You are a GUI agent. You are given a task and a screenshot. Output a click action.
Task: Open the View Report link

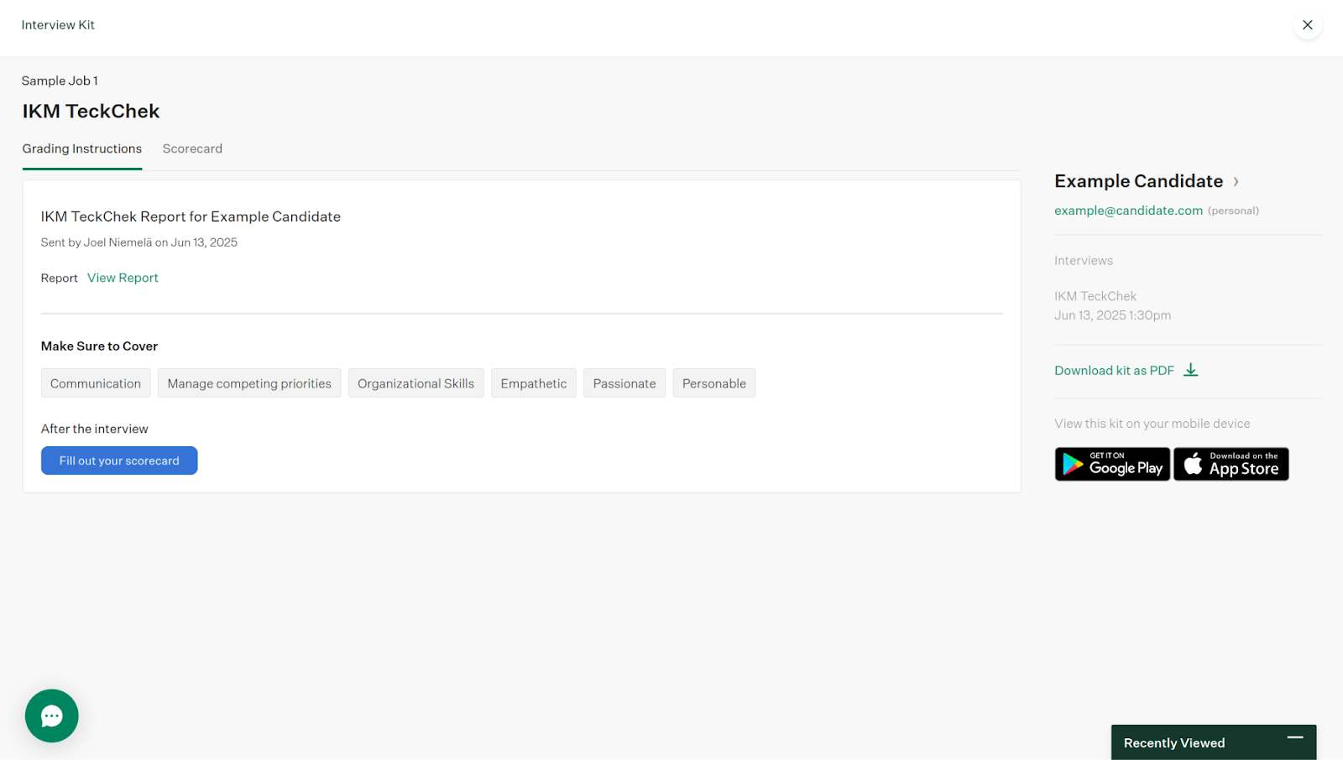[123, 278]
